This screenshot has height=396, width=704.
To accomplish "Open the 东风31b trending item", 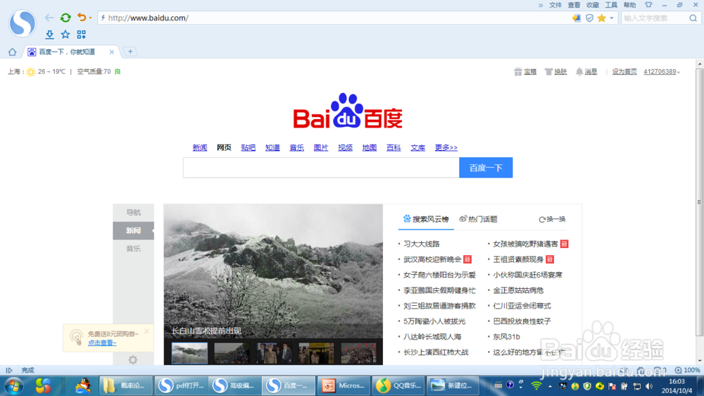I will (x=506, y=337).
